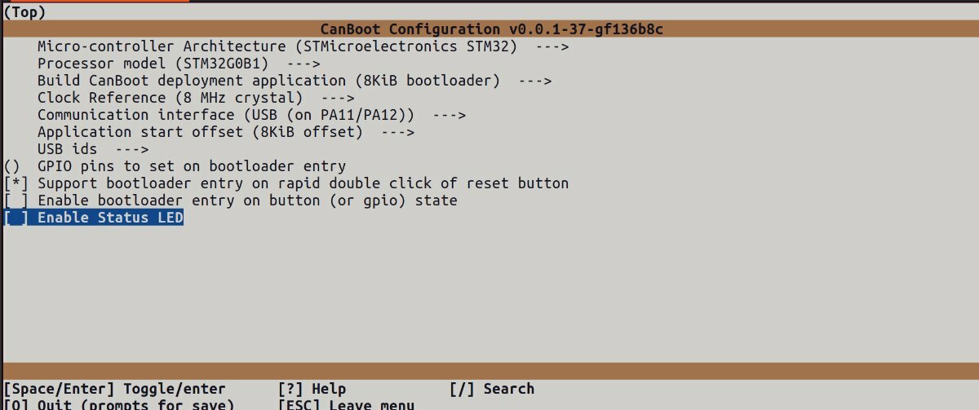979x410 pixels.
Task: Expand the Processor model arrow
Action: point(303,64)
